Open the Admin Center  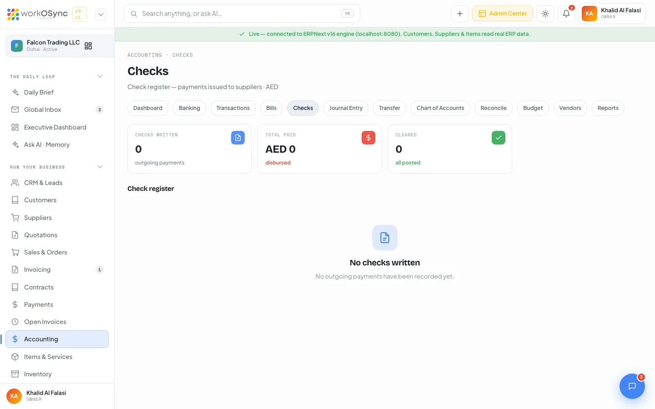[x=503, y=14]
